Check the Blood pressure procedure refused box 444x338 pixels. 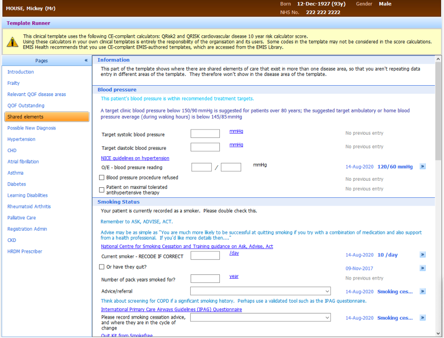[101, 177]
